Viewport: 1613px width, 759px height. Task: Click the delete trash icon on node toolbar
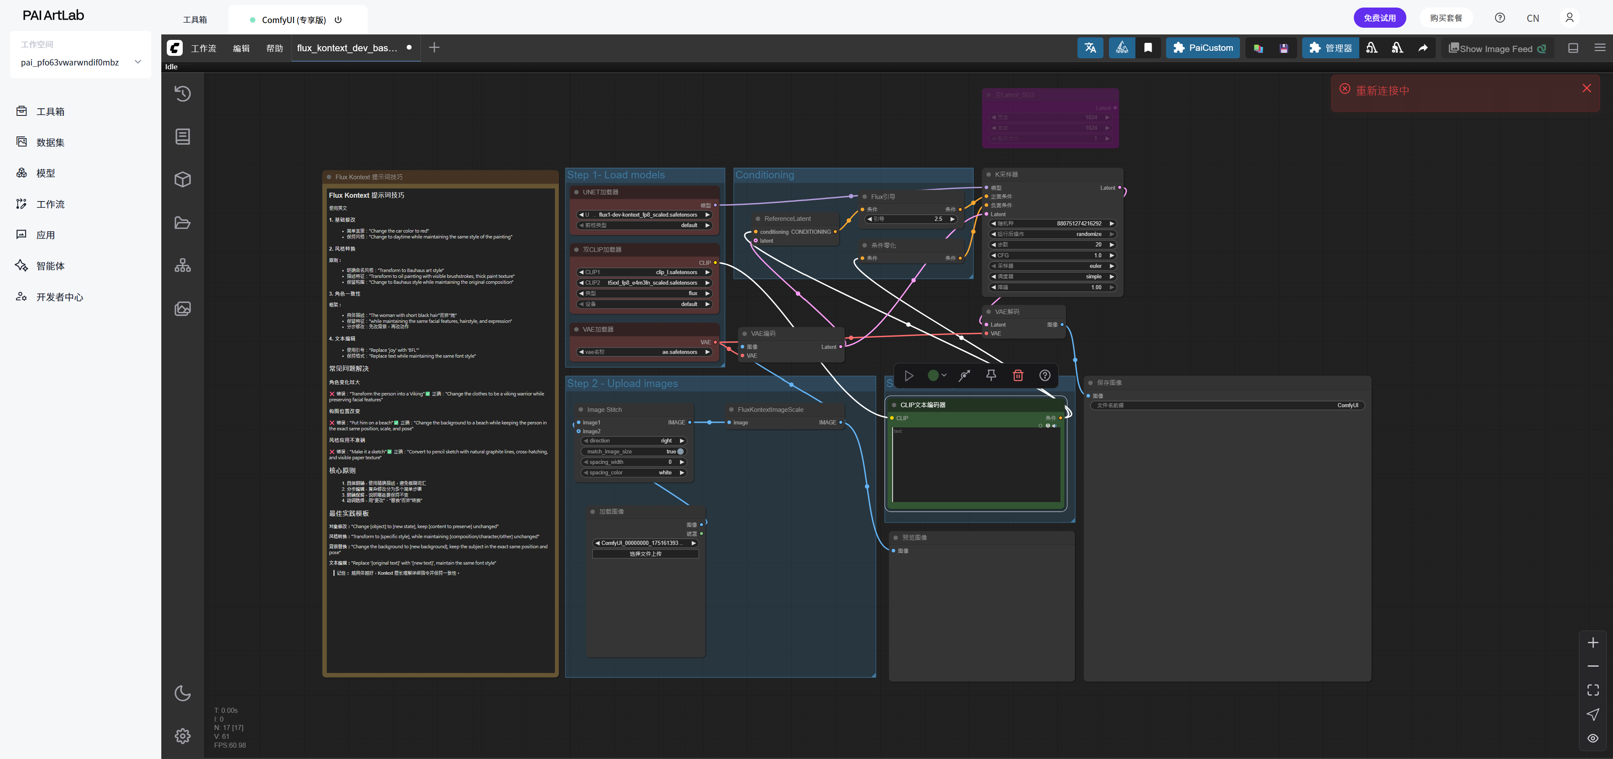[1017, 375]
